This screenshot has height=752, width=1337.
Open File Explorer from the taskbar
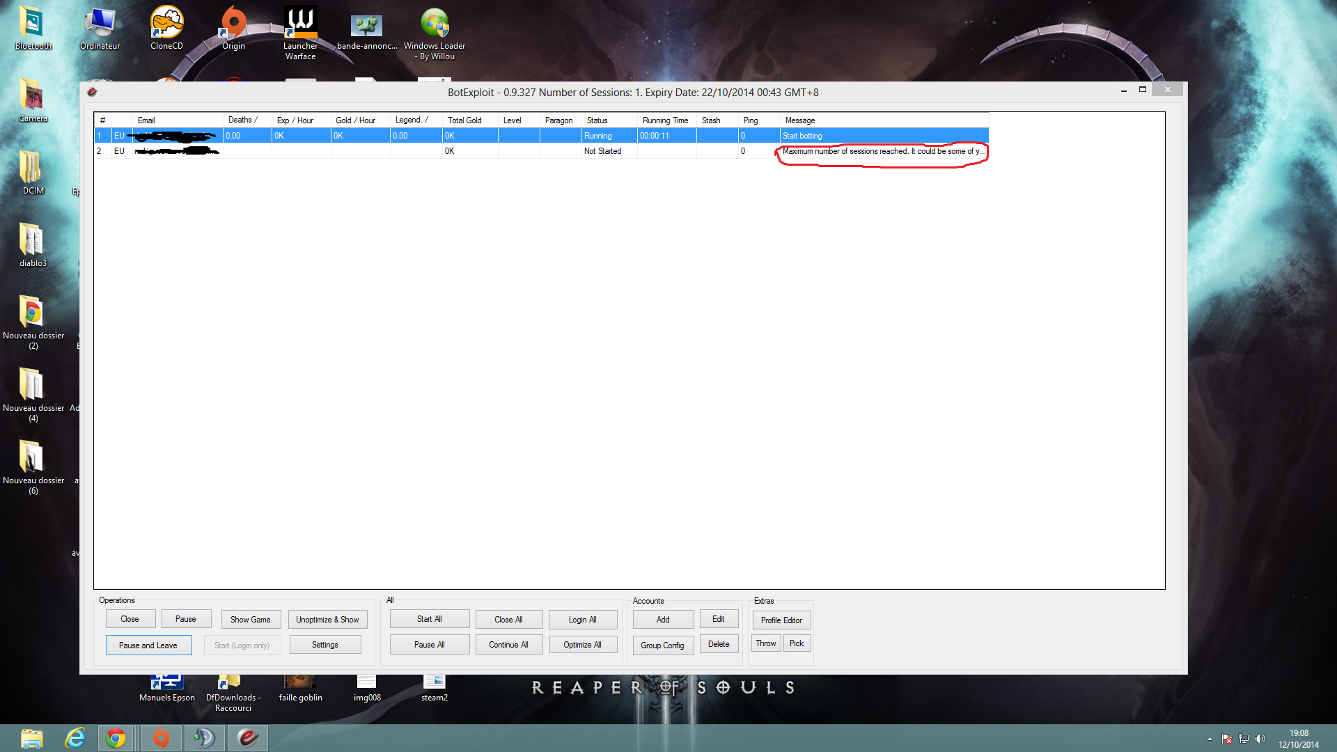click(32, 737)
